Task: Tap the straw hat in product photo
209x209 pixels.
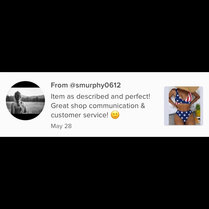Action: click(x=188, y=89)
